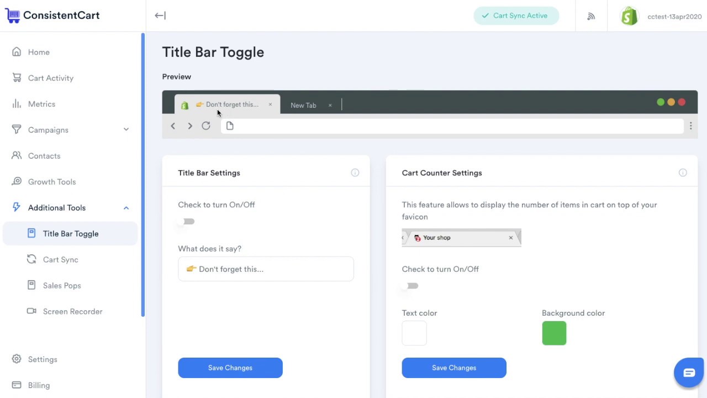This screenshot has height=398, width=707.
Task: Open the Metrics menu item
Action: 41,104
